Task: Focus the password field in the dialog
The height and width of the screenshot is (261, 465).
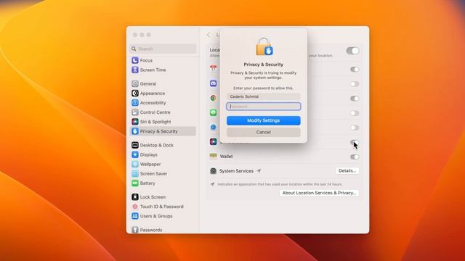Action: coord(263,107)
